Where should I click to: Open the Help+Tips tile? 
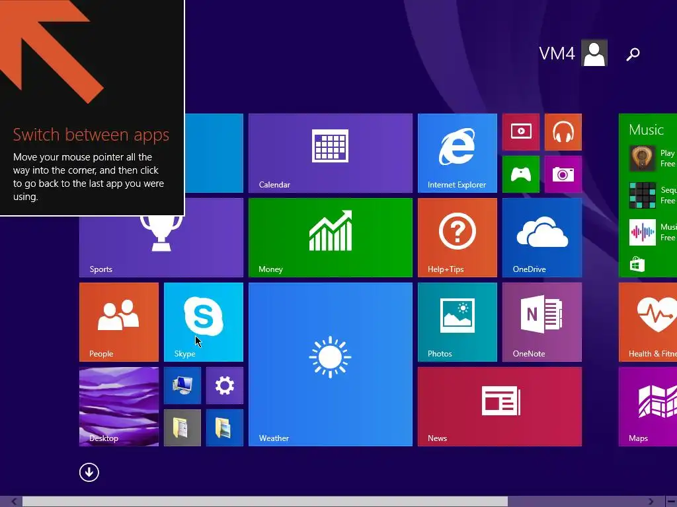458,238
